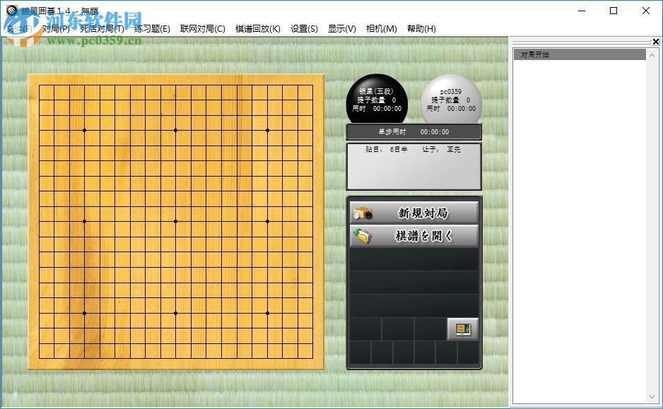Select the black stone labeled 银星(五段)

click(x=377, y=99)
